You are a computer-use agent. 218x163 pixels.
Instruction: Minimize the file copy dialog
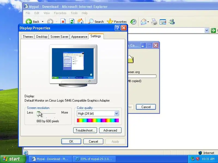143,45
